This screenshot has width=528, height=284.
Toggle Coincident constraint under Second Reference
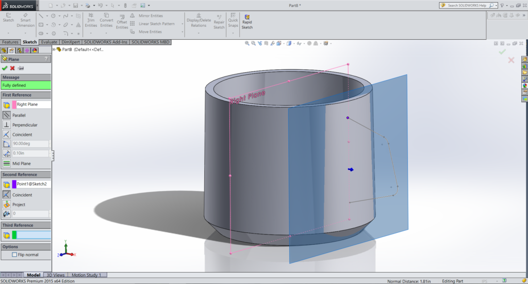pos(6,195)
